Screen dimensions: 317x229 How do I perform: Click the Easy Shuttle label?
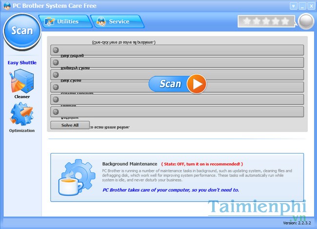22,62
